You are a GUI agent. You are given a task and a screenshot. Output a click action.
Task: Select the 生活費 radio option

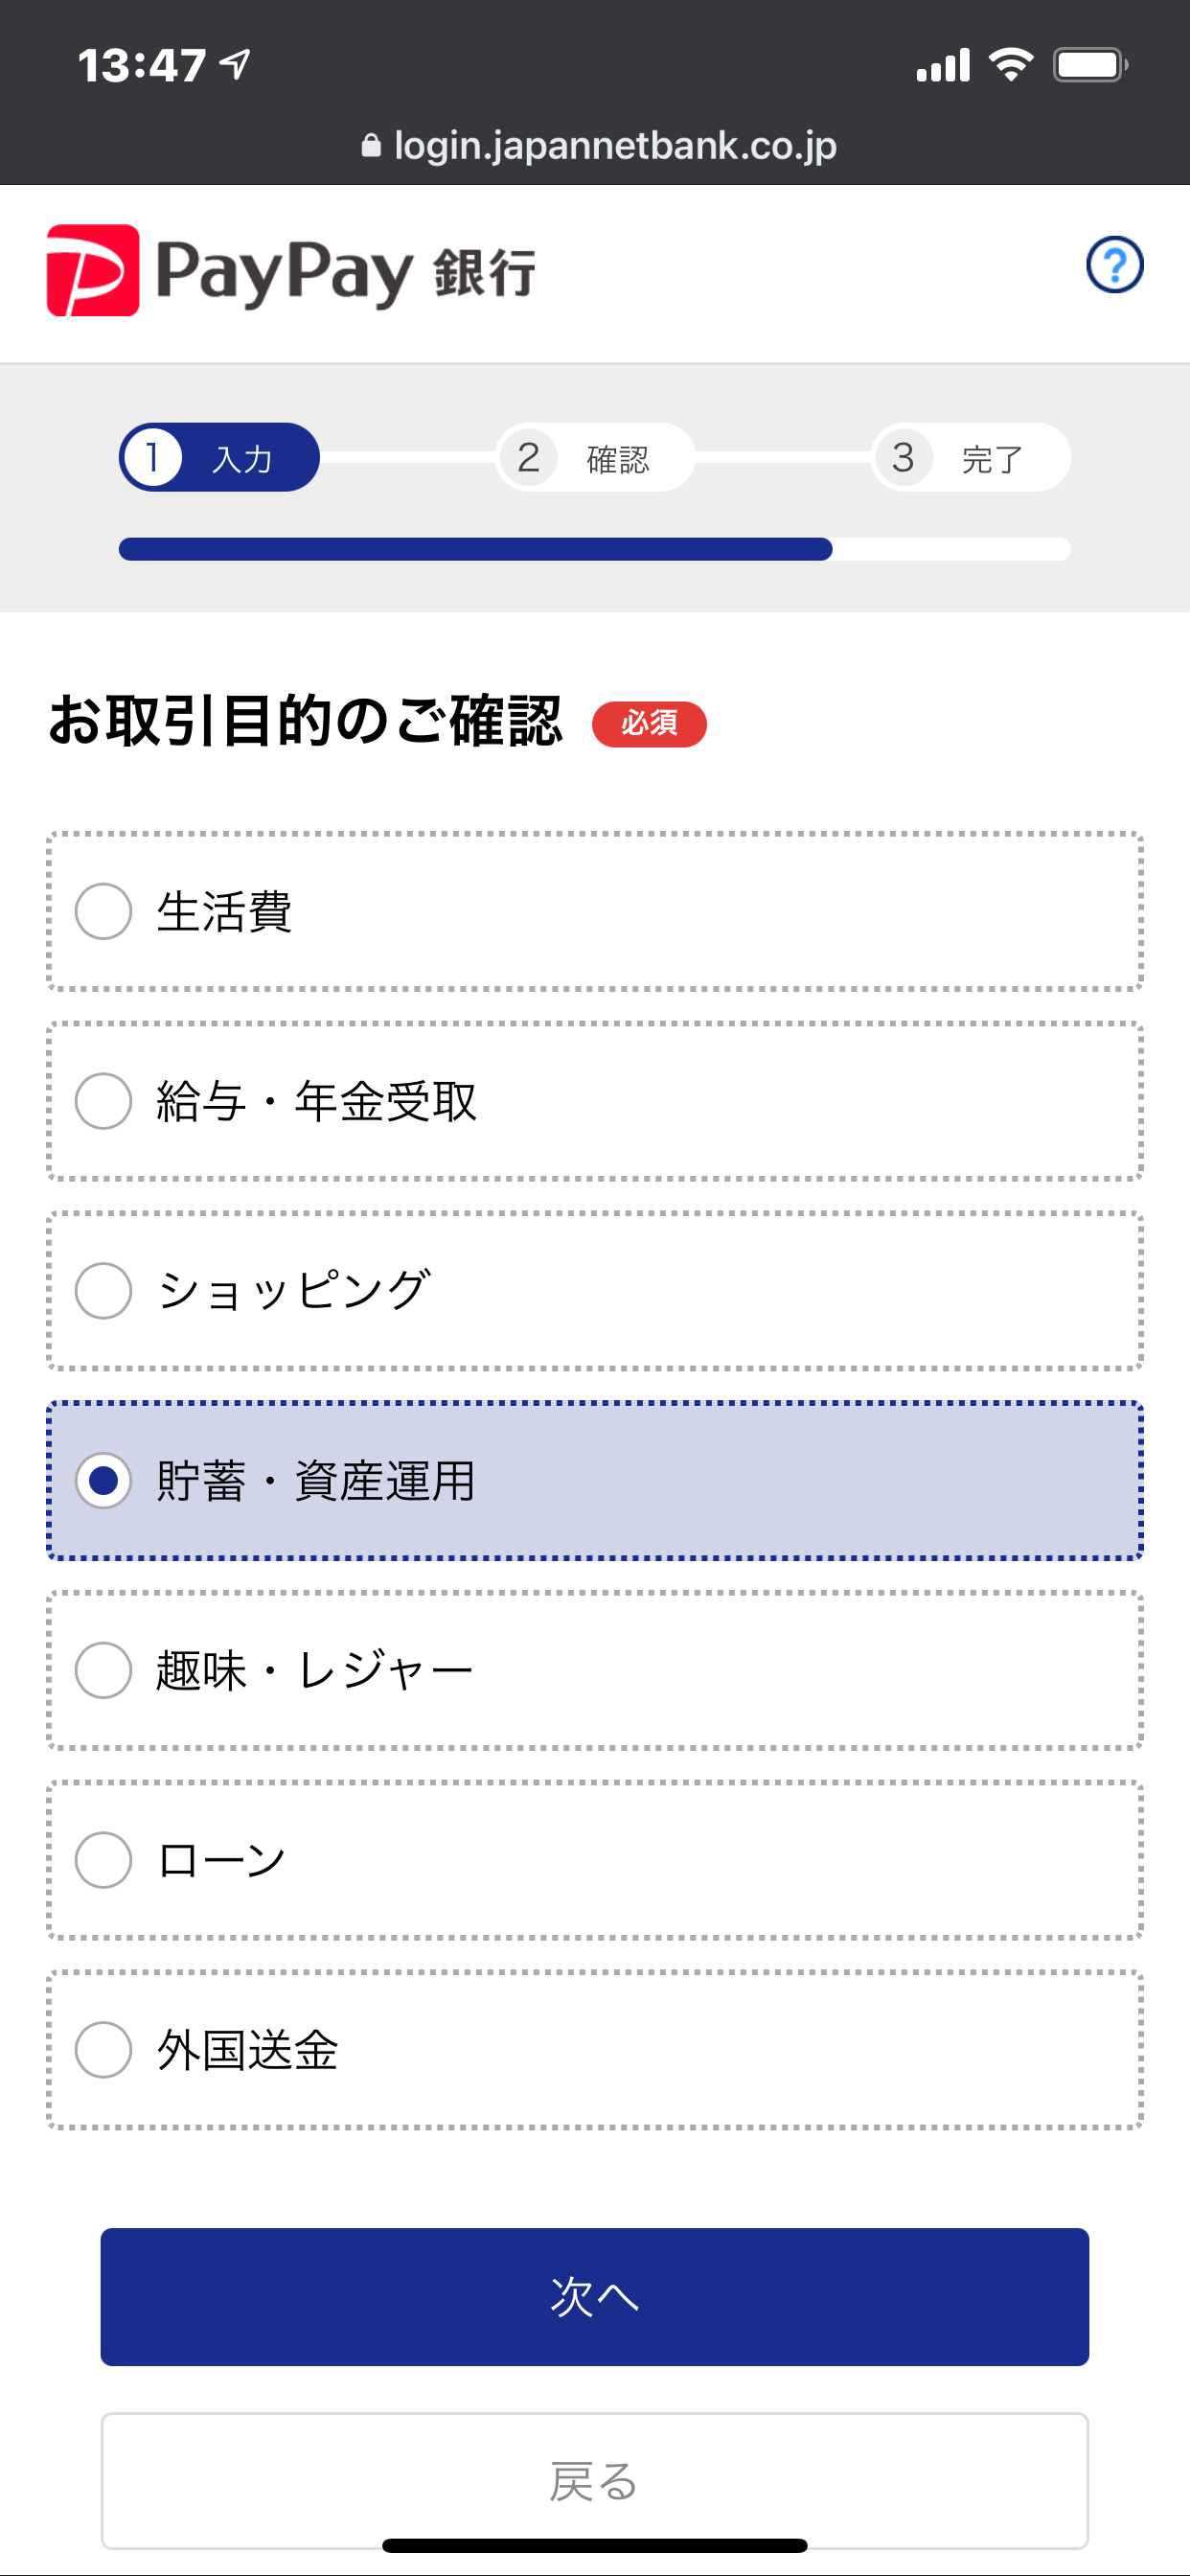[104, 911]
